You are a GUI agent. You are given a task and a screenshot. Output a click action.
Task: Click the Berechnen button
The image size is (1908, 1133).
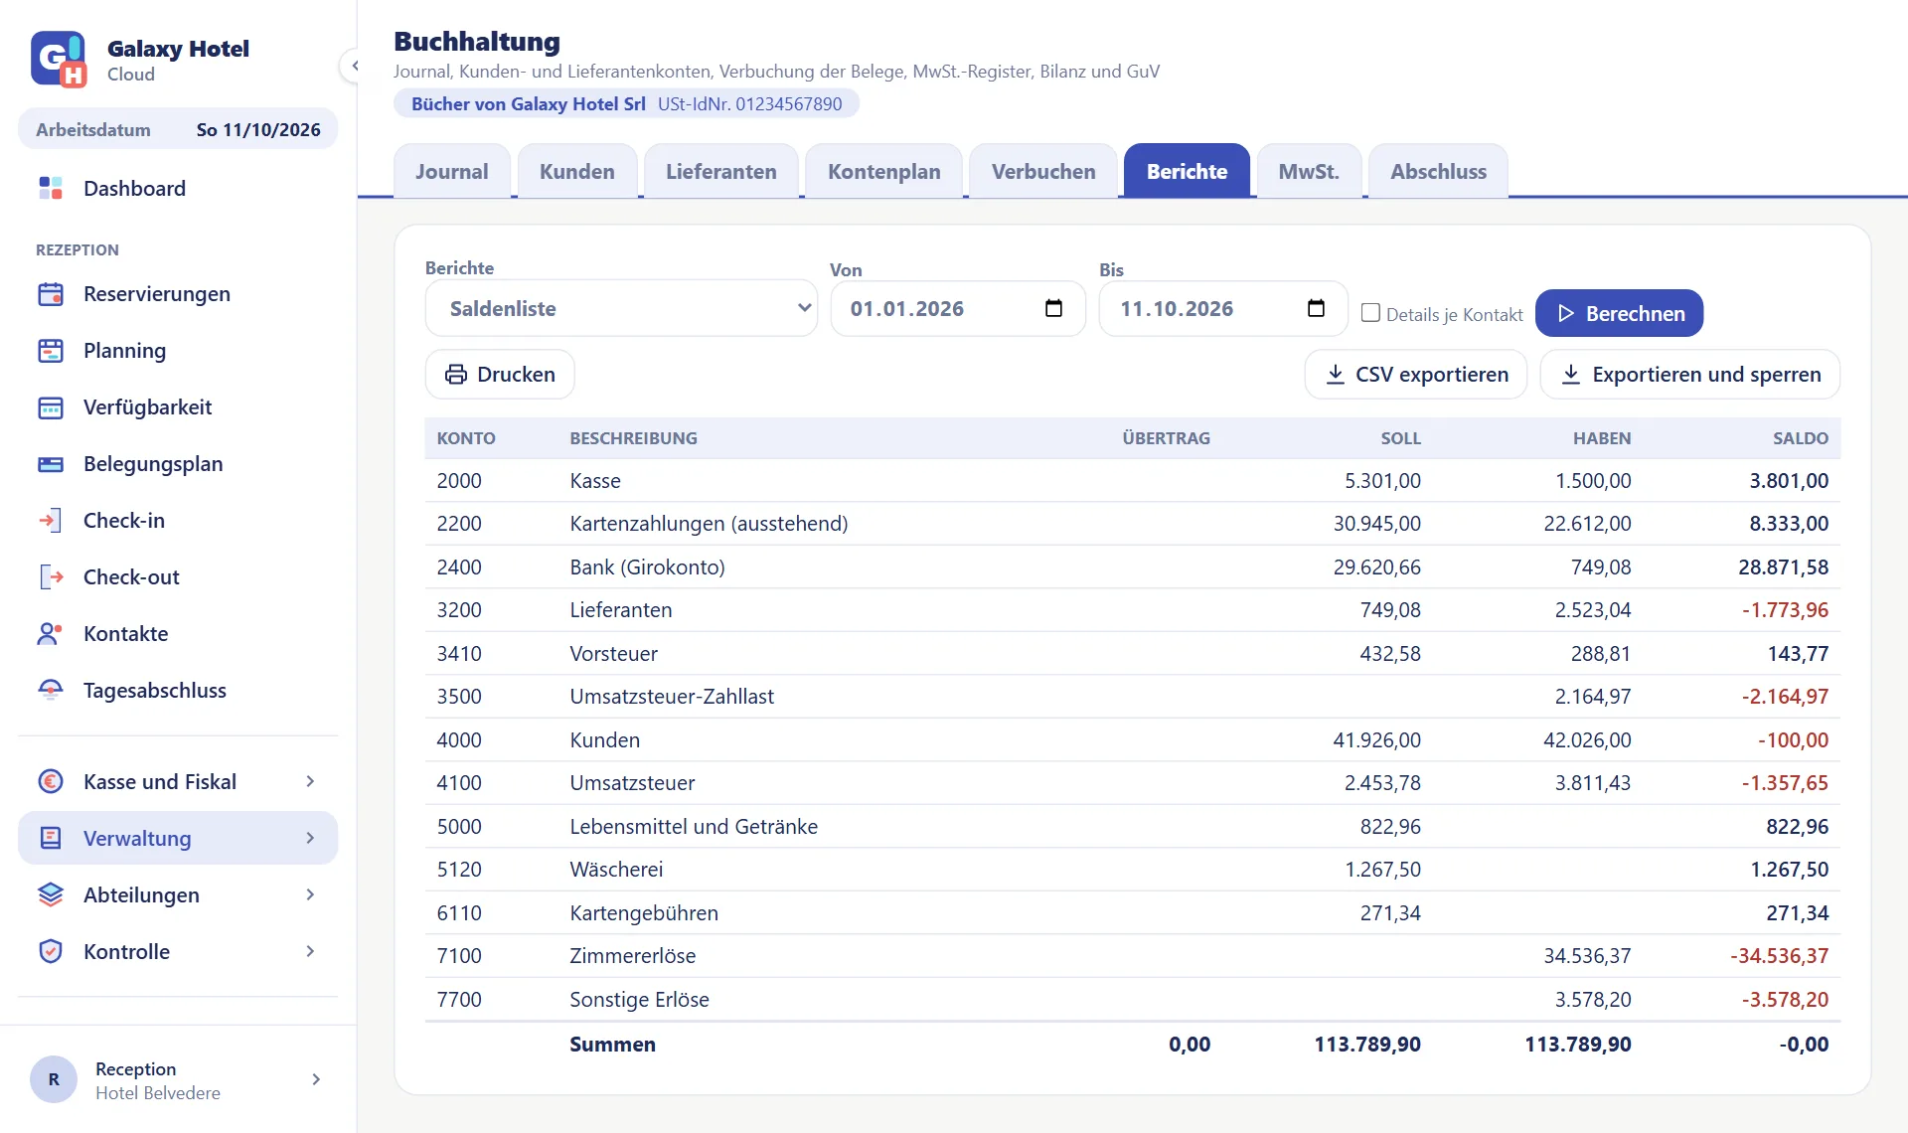[x=1619, y=313]
